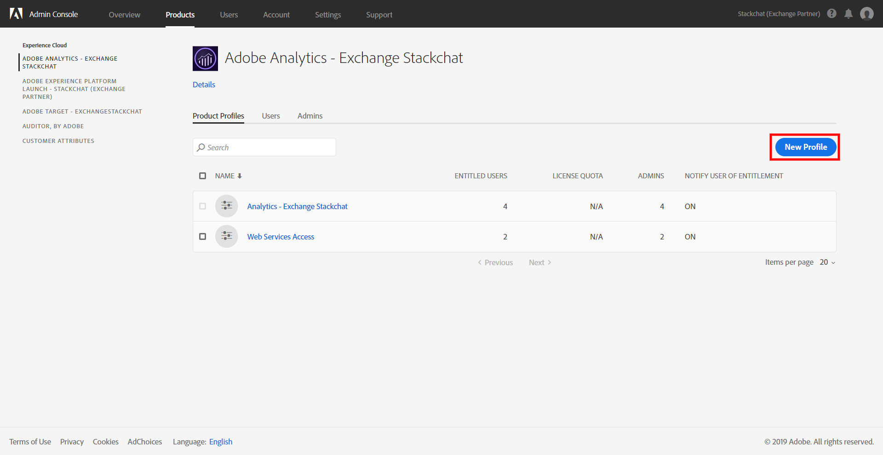Open the Privacy footer link
The height and width of the screenshot is (455, 883).
click(x=72, y=442)
